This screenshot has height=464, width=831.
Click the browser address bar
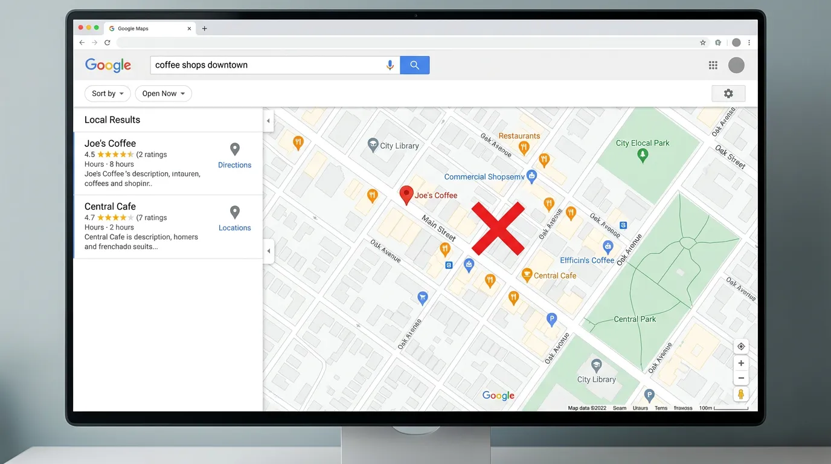point(405,43)
